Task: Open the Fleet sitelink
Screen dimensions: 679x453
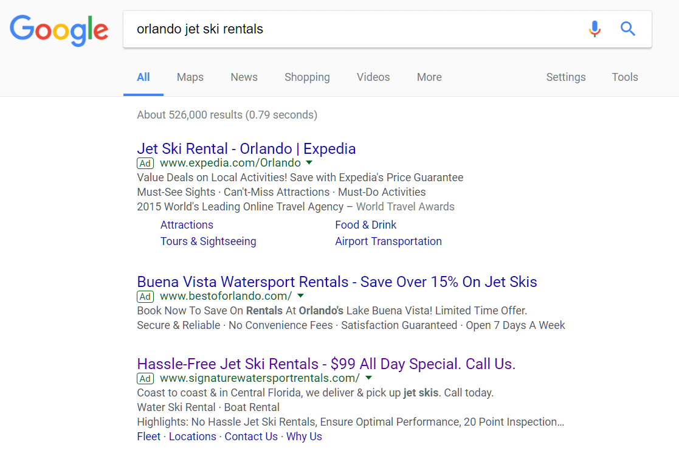Action: pyautogui.click(x=148, y=437)
